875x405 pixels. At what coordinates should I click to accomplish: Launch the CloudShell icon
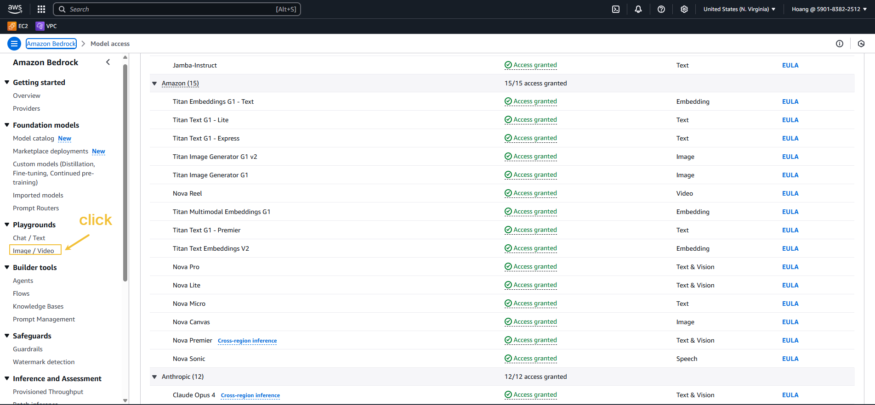pos(616,9)
